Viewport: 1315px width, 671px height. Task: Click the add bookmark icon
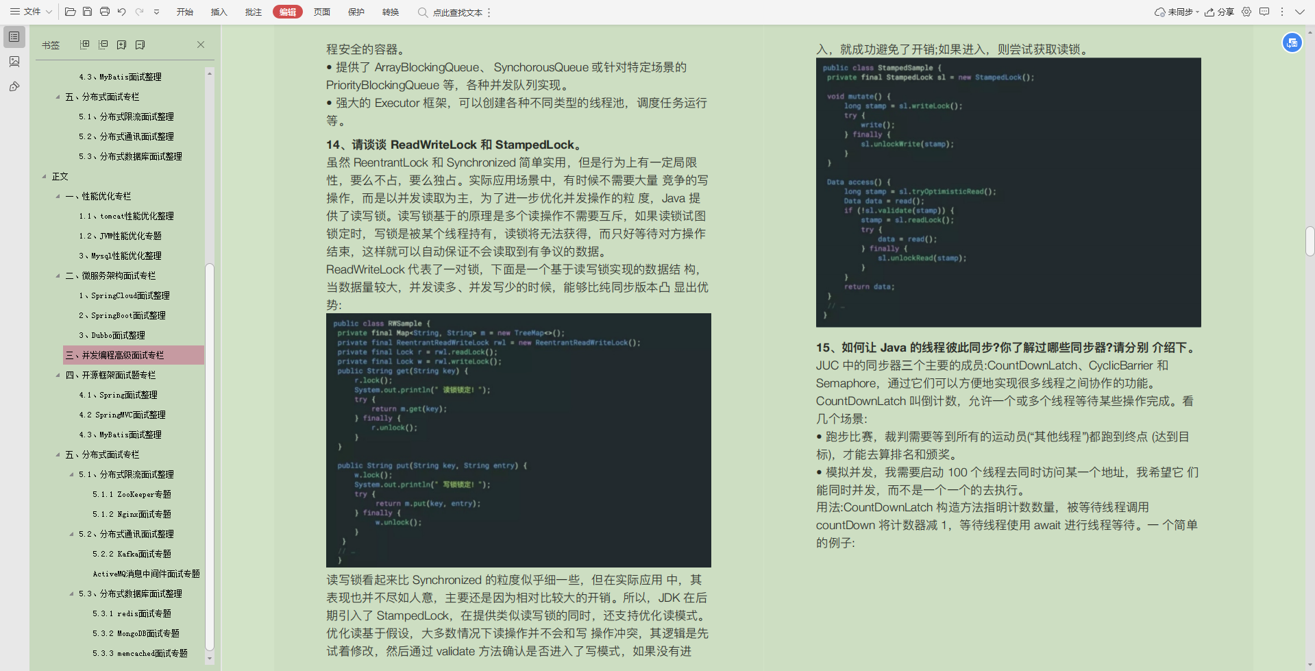[121, 45]
